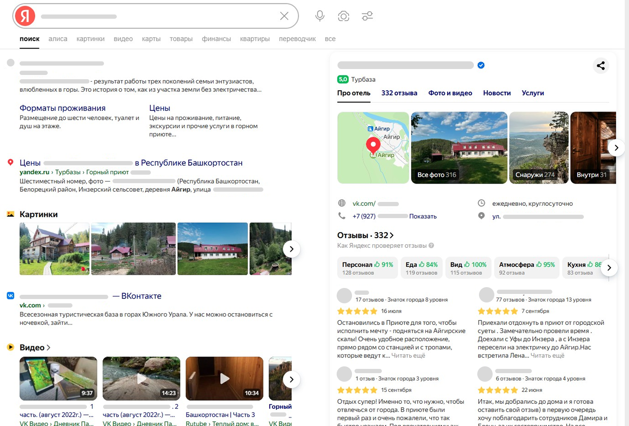
Task: Open the forest cabins image thumbnail
Action: pyautogui.click(x=133, y=249)
